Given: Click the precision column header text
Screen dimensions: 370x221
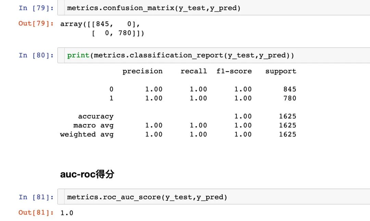Looking at the screenshot, I should pos(143,71).
